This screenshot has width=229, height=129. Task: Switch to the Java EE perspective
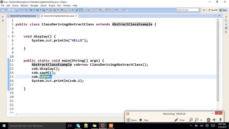(213, 10)
